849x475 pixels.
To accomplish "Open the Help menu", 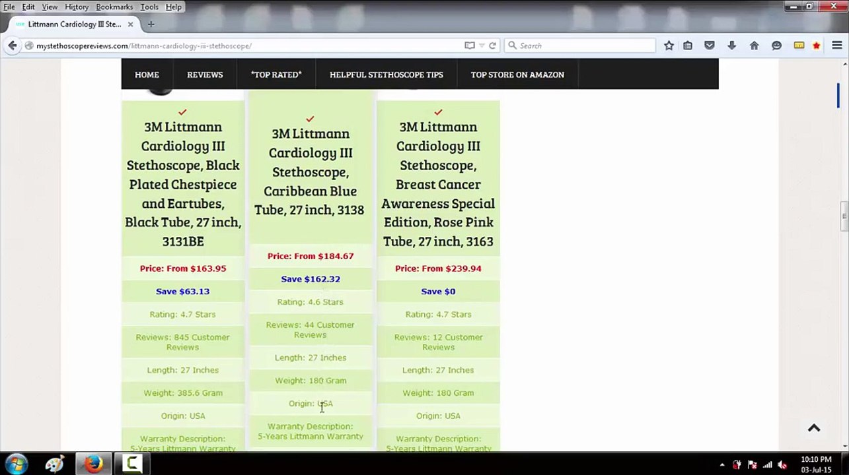I will (174, 7).
